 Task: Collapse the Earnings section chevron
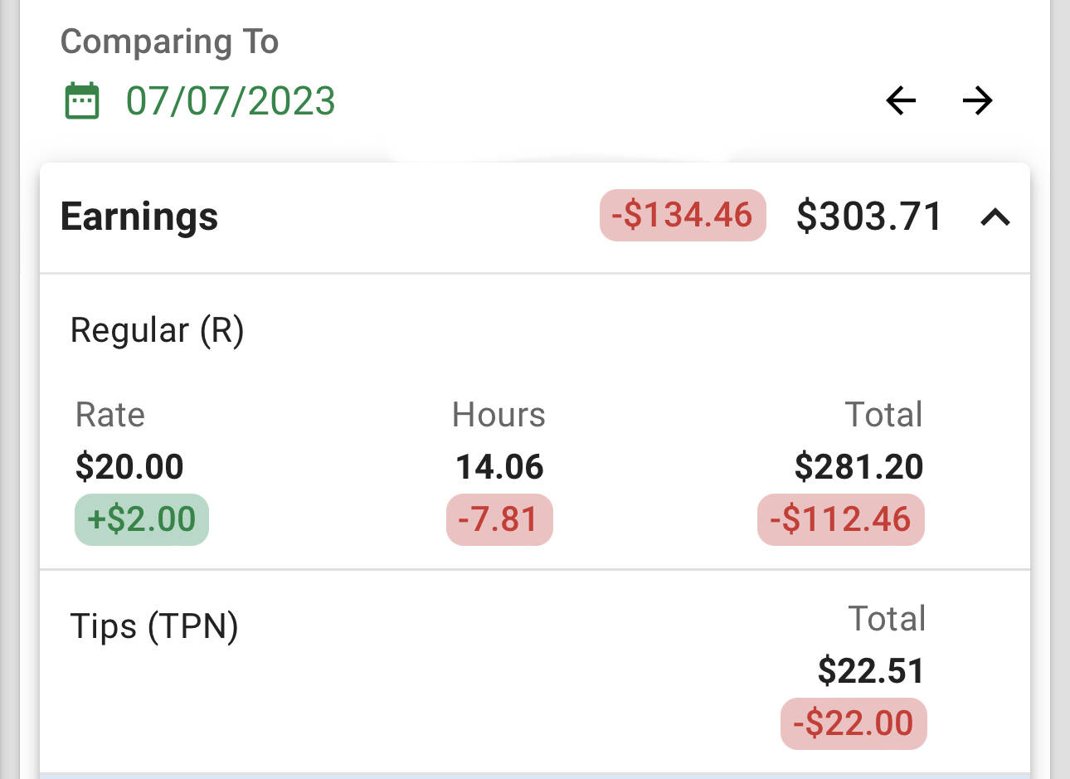point(995,217)
